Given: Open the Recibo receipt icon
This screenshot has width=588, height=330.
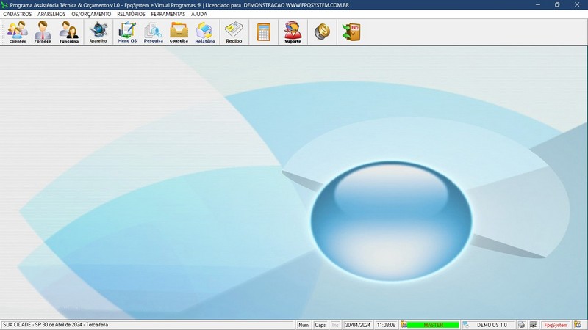Looking at the screenshot, I should [234, 32].
